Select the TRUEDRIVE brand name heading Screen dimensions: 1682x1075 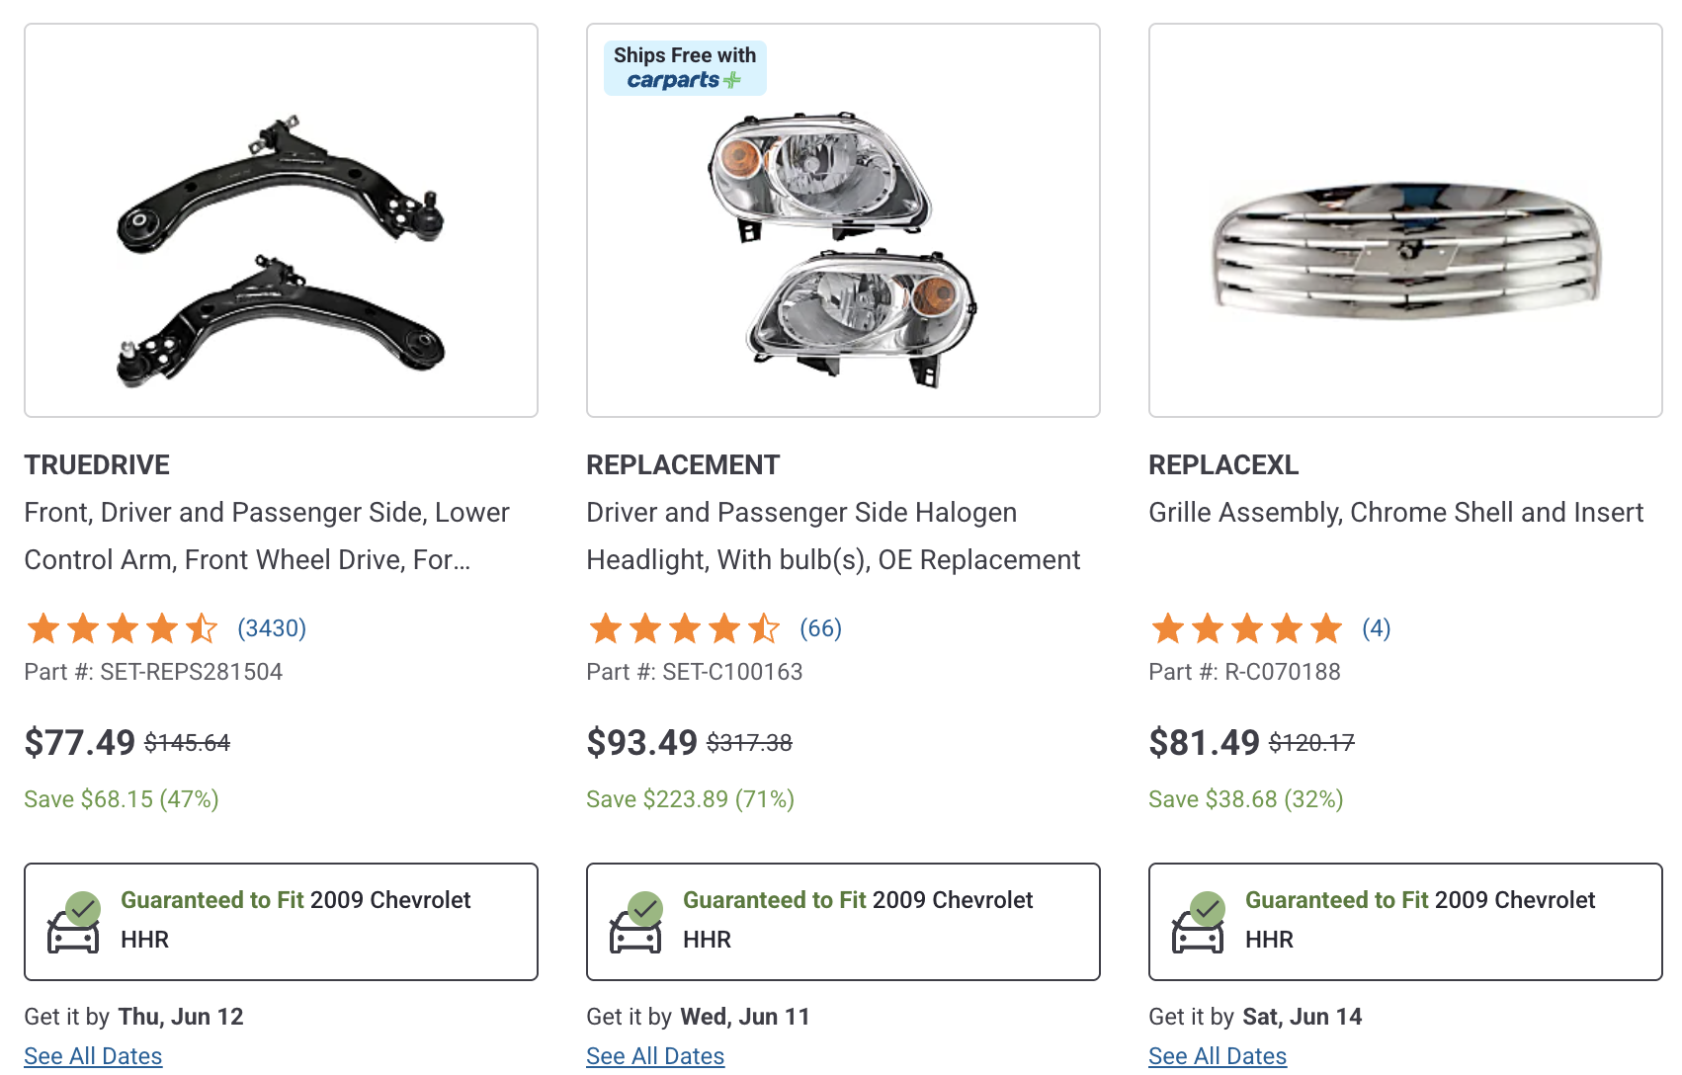point(96,464)
